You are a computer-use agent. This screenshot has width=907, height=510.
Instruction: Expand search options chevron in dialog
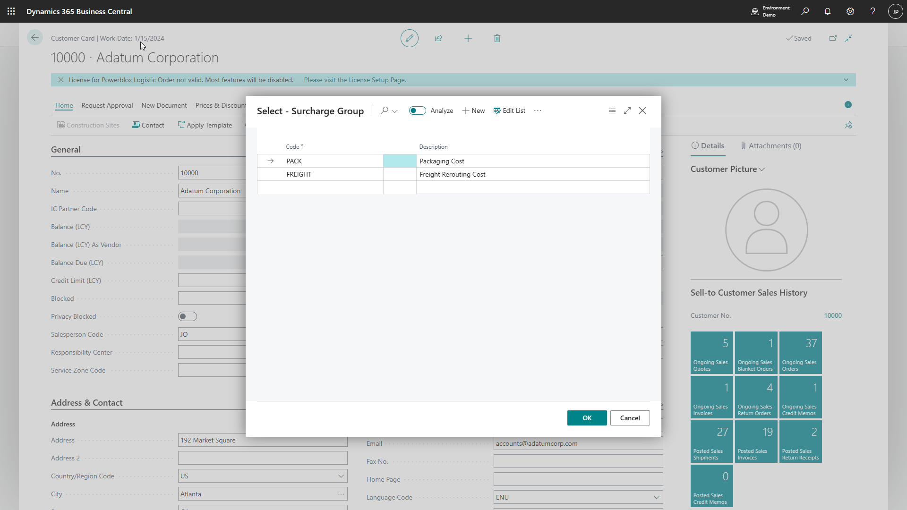[x=395, y=111]
